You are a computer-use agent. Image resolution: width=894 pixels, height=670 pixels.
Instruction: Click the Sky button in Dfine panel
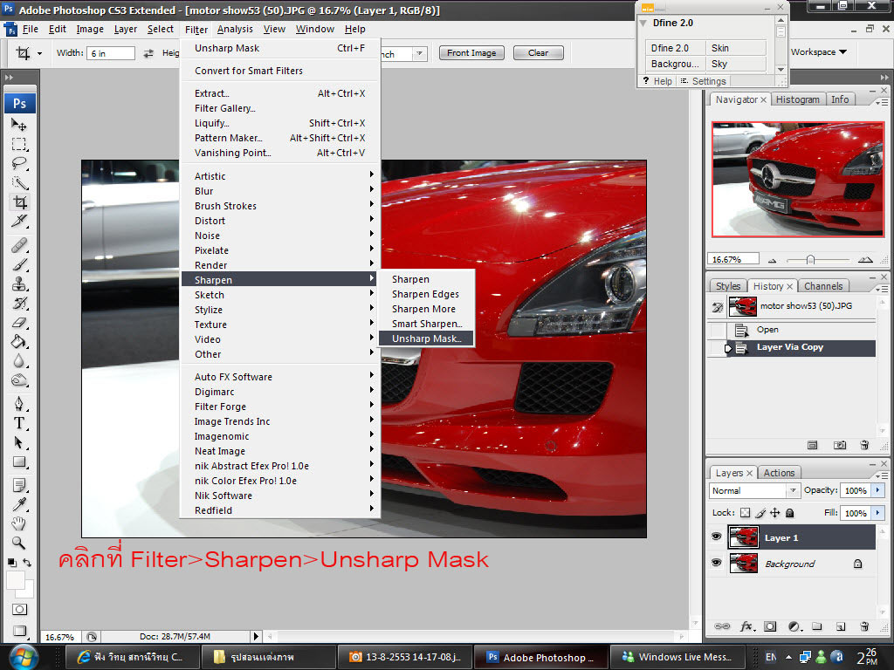(736, 64)
